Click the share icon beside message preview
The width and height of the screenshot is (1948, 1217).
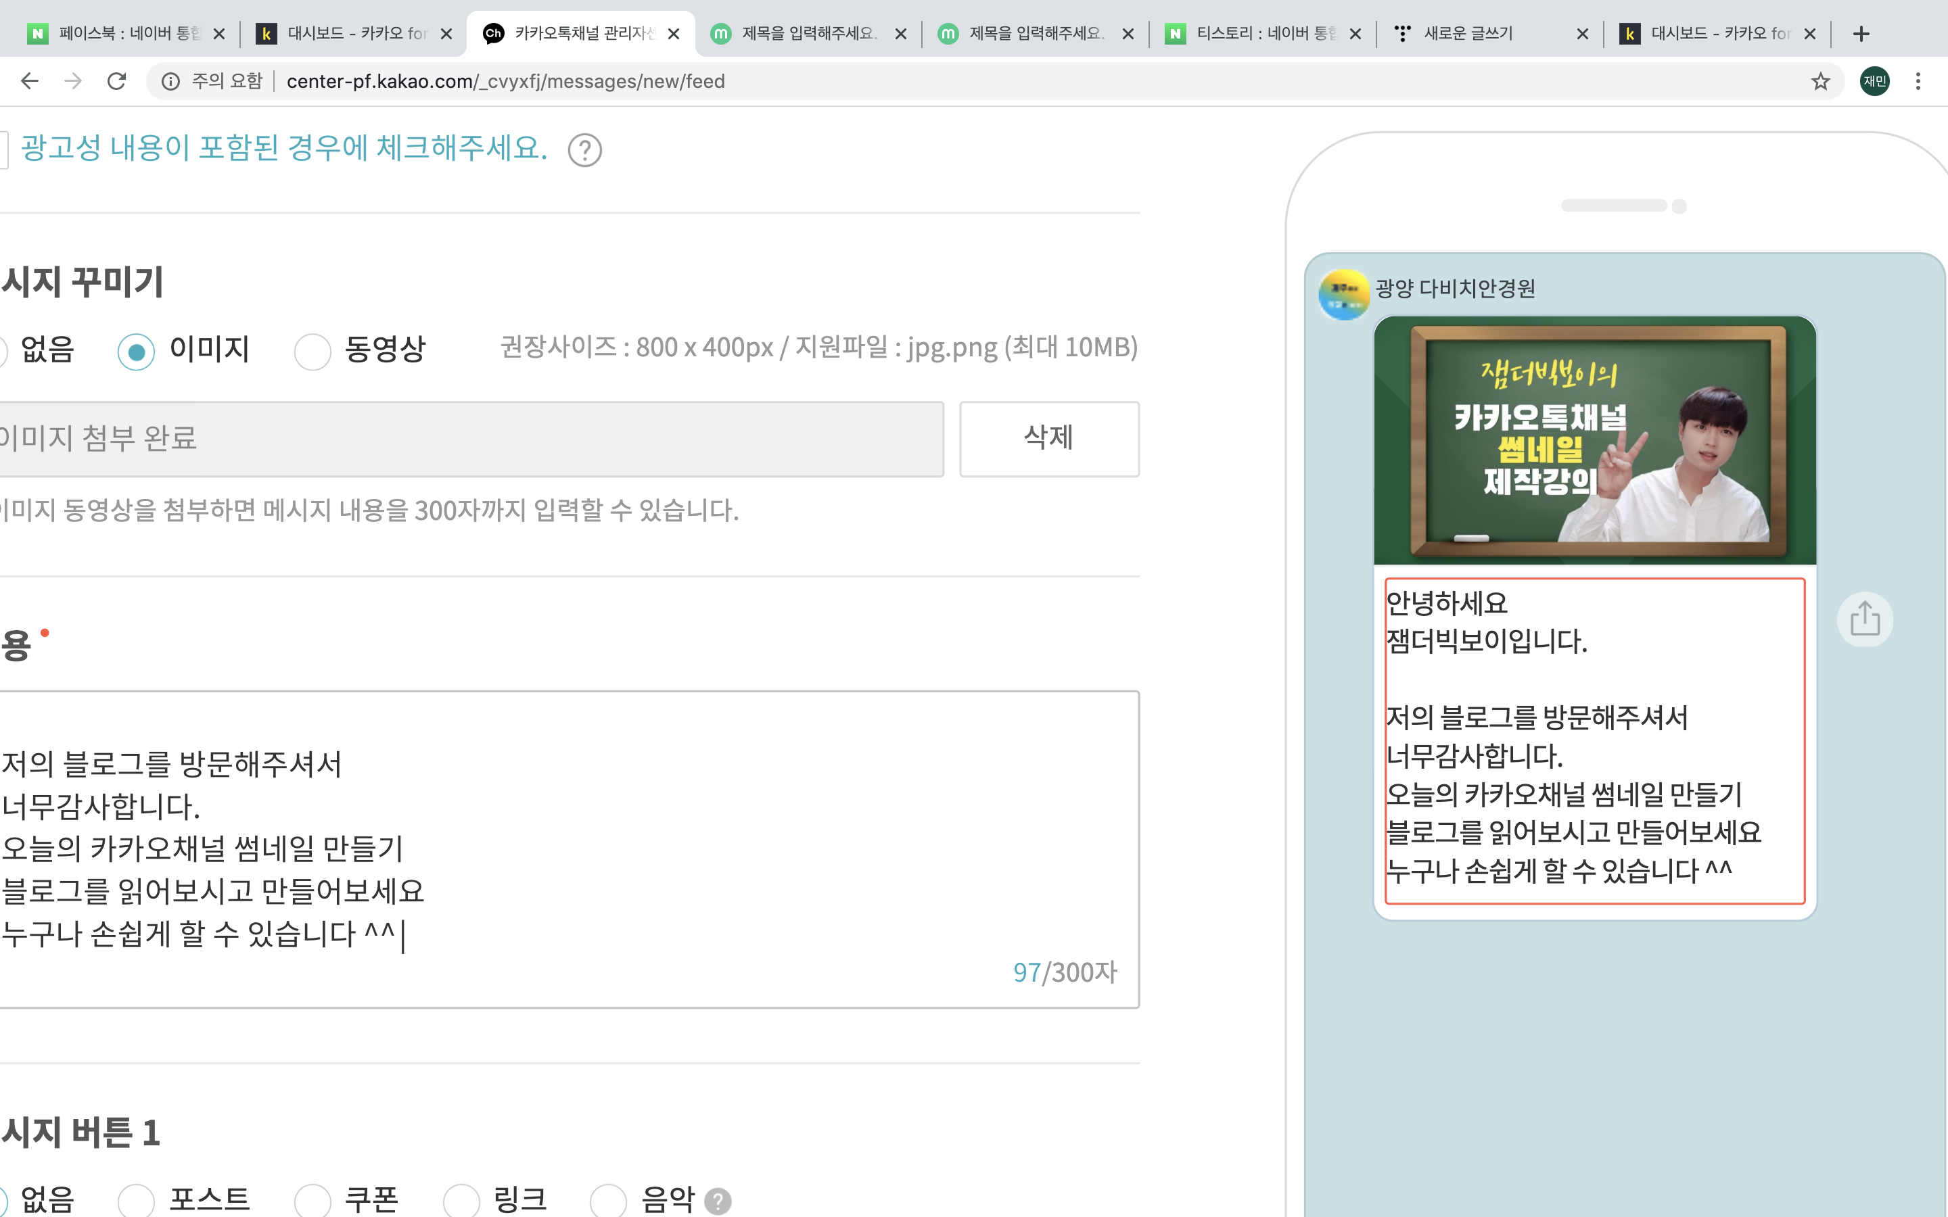pos(1864,619)
